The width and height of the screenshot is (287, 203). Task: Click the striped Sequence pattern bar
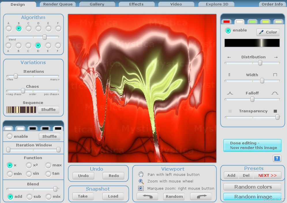point(21,109)
